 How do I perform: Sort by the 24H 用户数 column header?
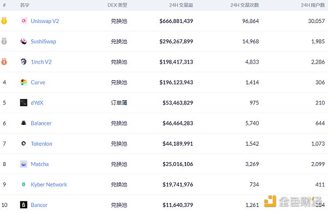(313, 5)
